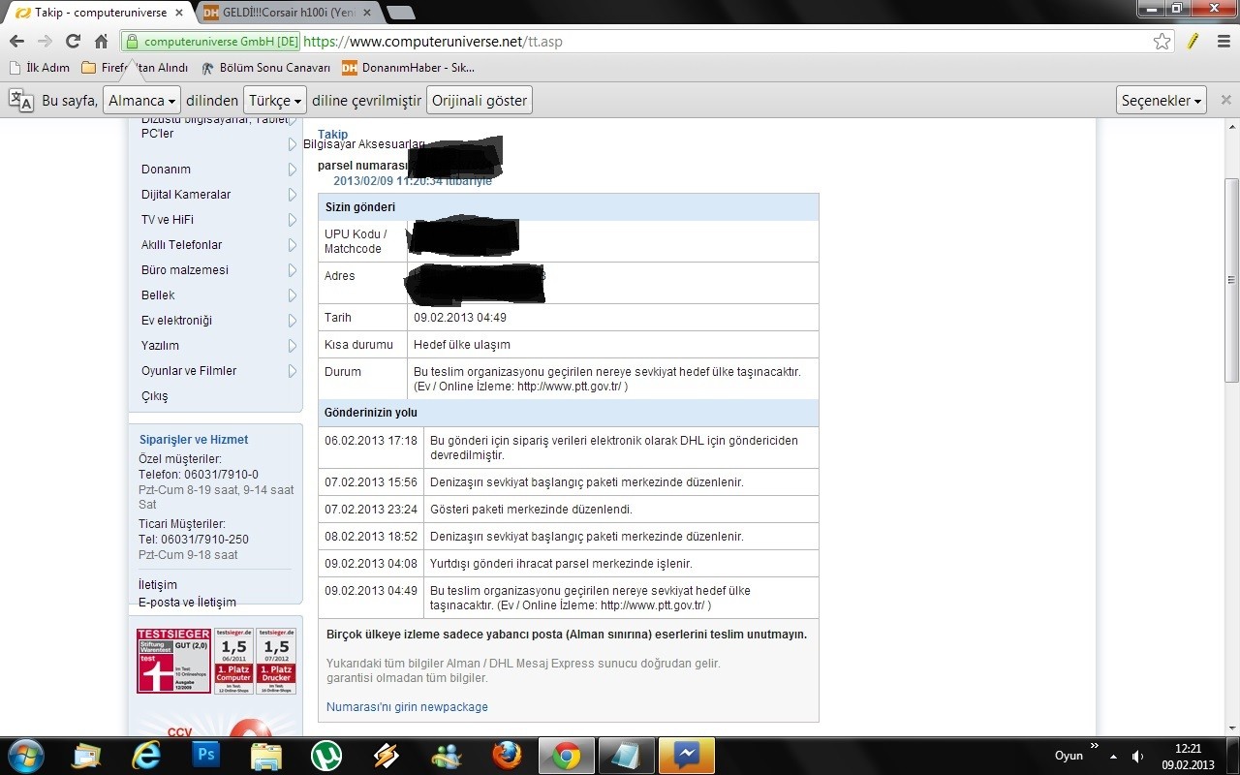Click the volume speaker tray icon
Viewport: 1240px width, 775px height.
tap(1137, 756)
